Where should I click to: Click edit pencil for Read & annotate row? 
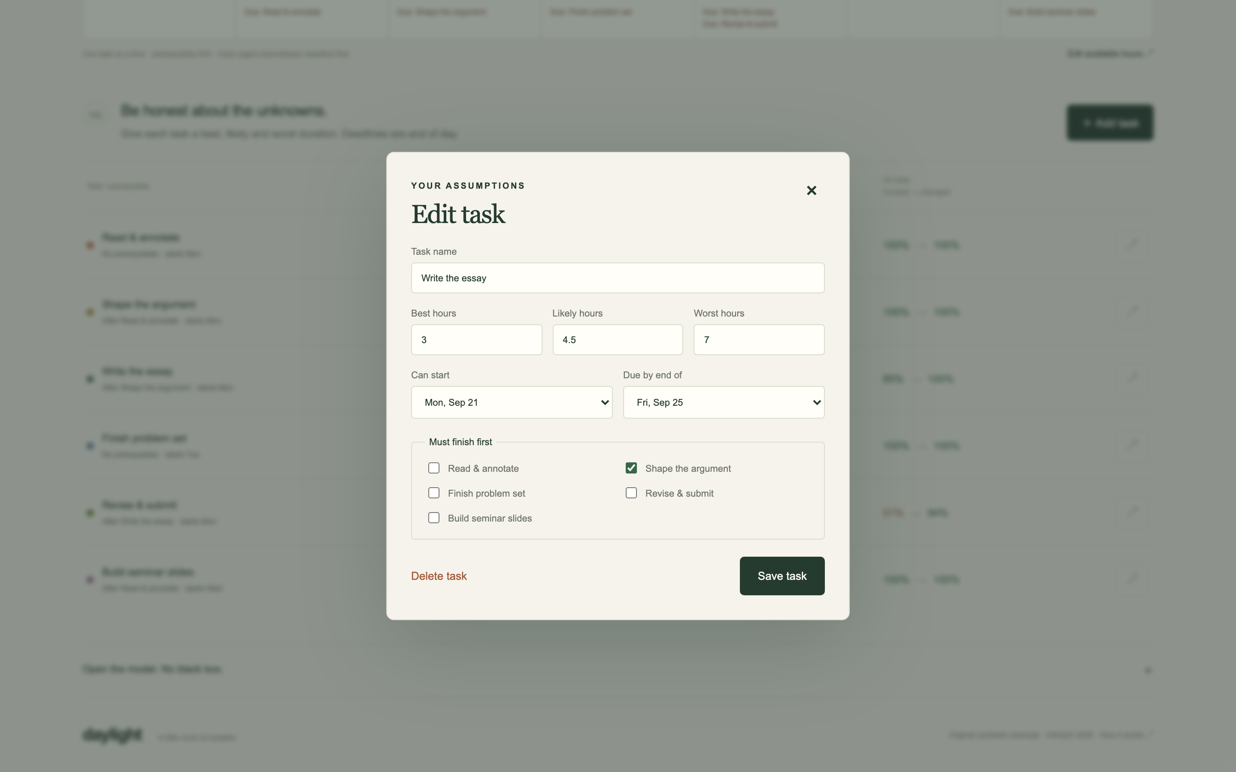[x=1132, y=244]
